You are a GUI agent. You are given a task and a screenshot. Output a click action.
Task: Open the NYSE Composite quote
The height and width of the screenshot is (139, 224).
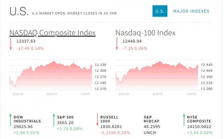pos(199,119)
